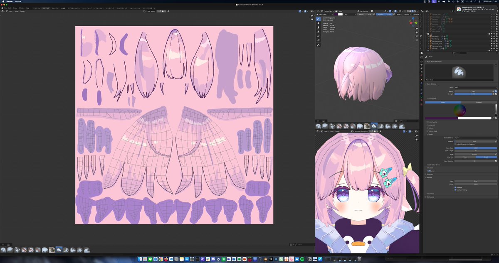The image size is (499, 263).
Task: Toggle camera view icon in the 3D viewport
Action: tap(417, 36)
